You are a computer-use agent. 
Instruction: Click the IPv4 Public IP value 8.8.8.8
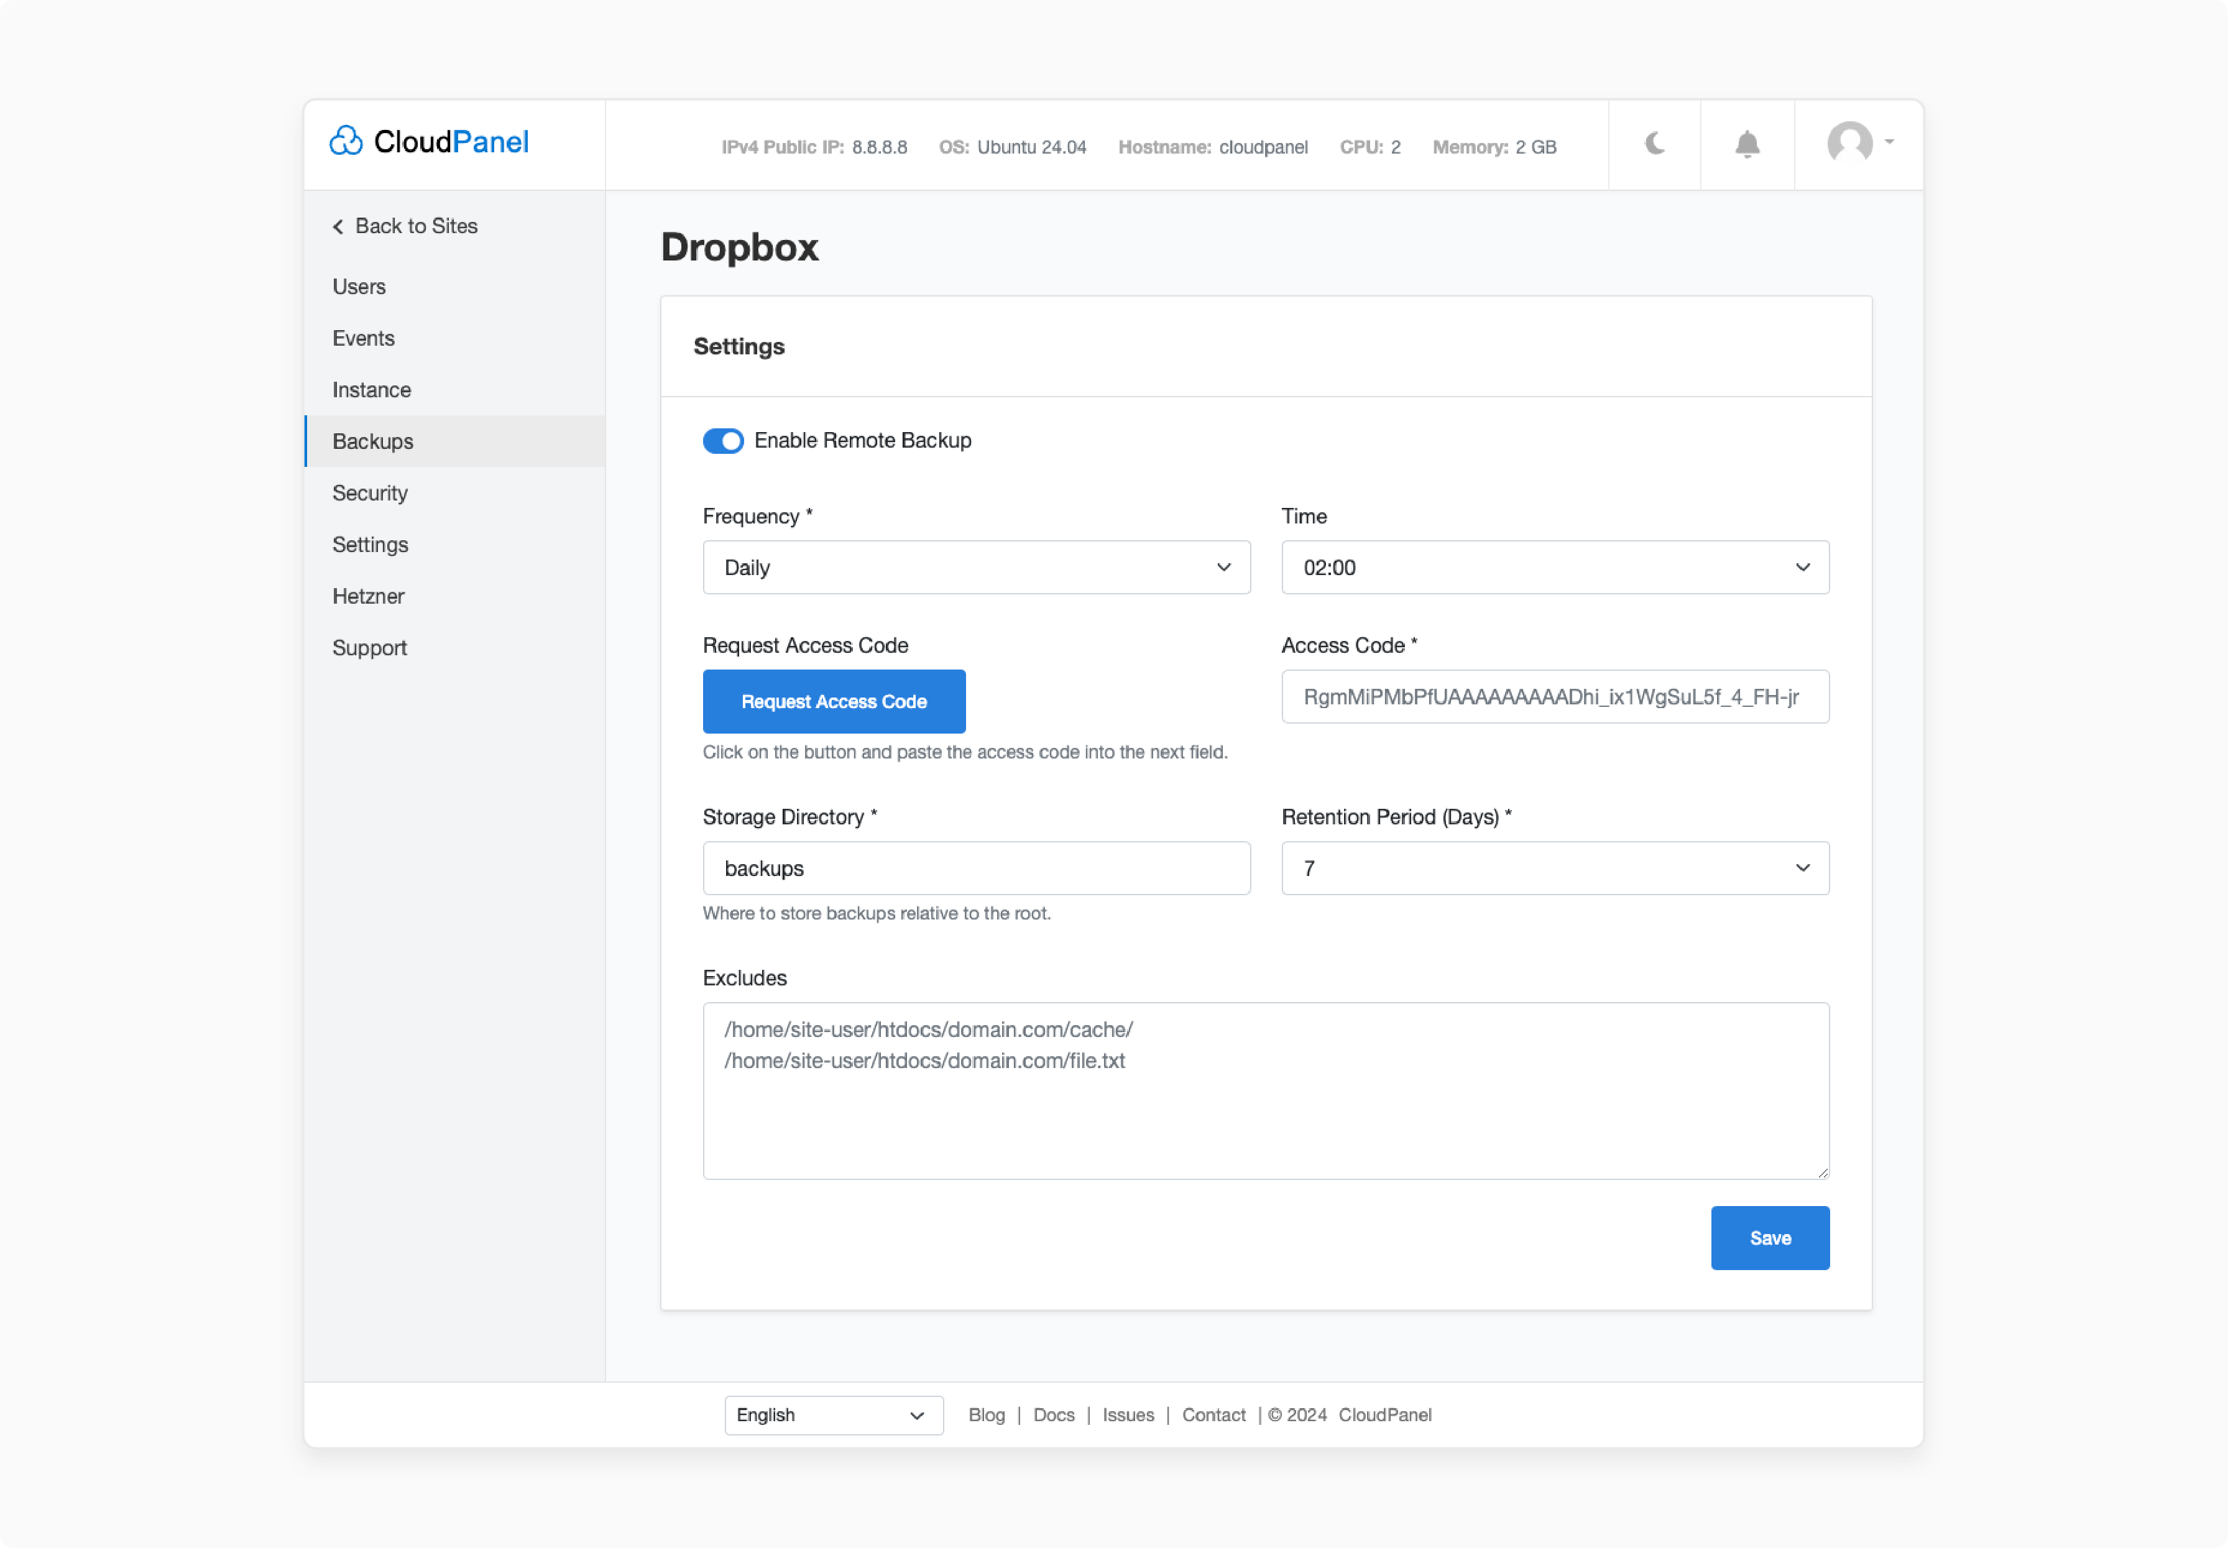tap(879, 147)
